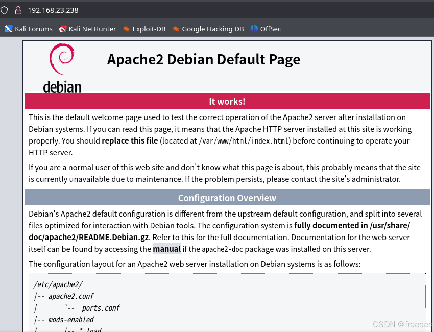Click the apache2.conf tree entry

(x=71, y=296)
